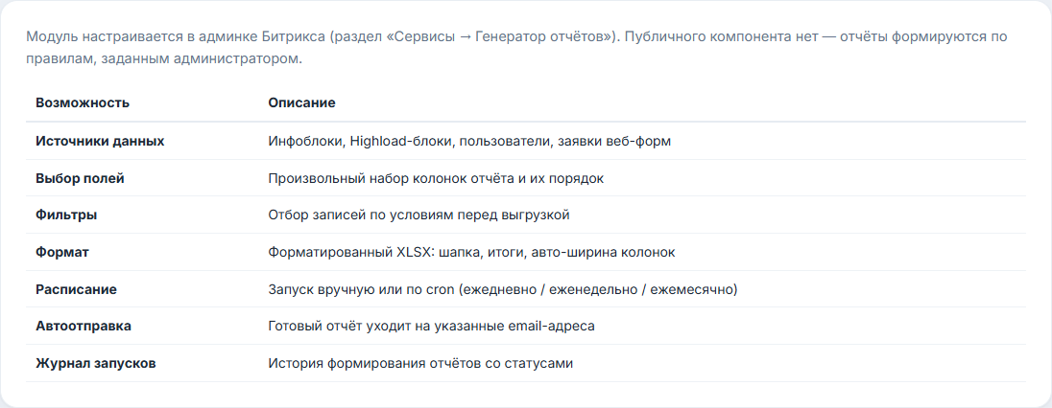
Task: Click the description about Инфоблоки and Highload-блоки
Action: coord(469,142)
